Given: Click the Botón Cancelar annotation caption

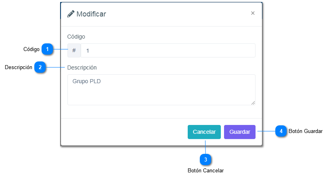Looking at the screenshot, I should point(205,171).
